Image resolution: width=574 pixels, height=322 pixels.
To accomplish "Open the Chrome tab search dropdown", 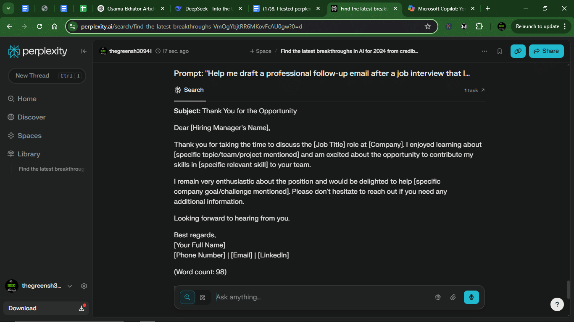I will (8, 8).
